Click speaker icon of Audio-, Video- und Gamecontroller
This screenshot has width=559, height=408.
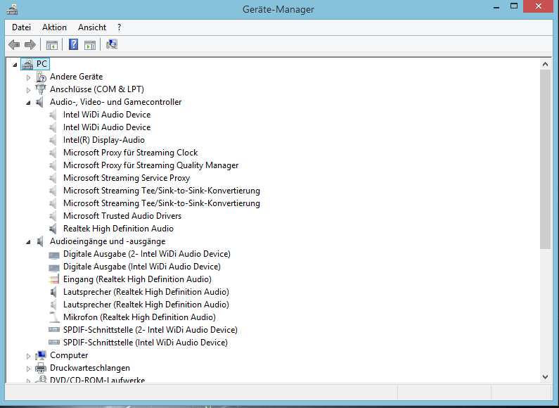click(40, 102)
